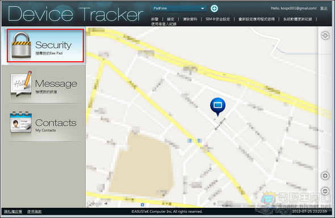This screenshot has height=218, width=335.
Task: Open 系統軟體更新紀錄 menu item
Action: coord(298,19)
